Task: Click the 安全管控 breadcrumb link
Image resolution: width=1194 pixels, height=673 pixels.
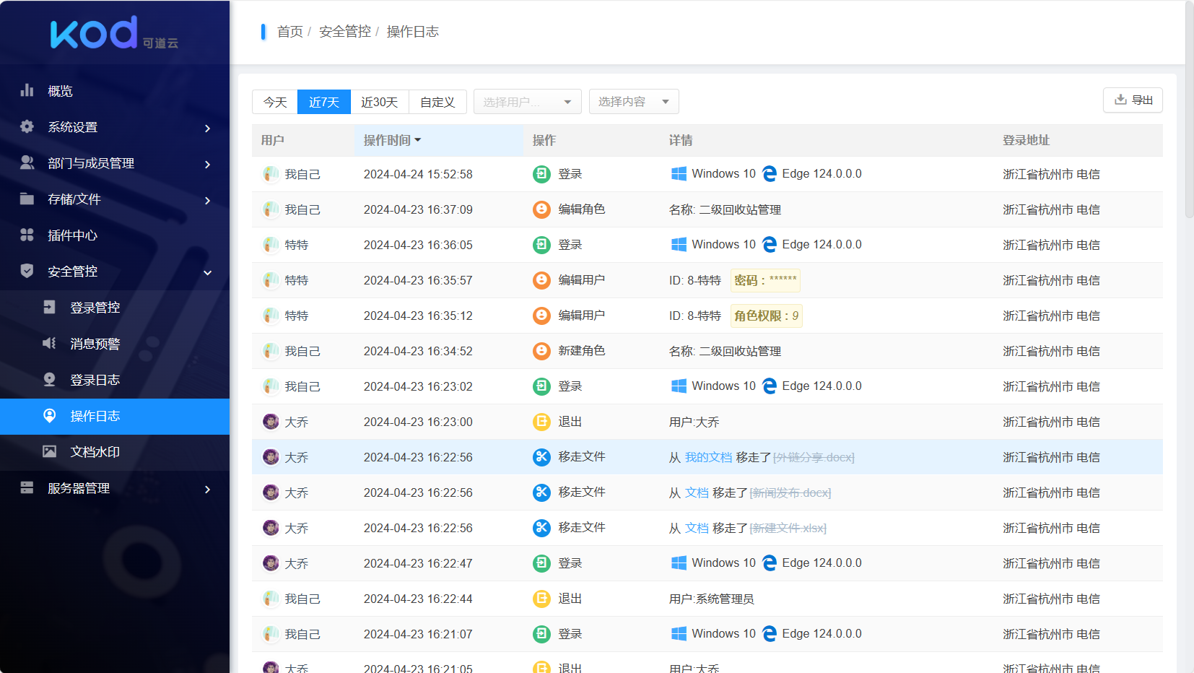Action: (345, 32)
